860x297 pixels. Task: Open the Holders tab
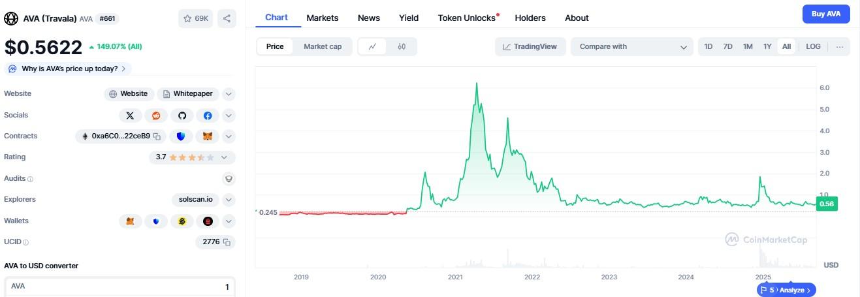click(x=530, y=18)
